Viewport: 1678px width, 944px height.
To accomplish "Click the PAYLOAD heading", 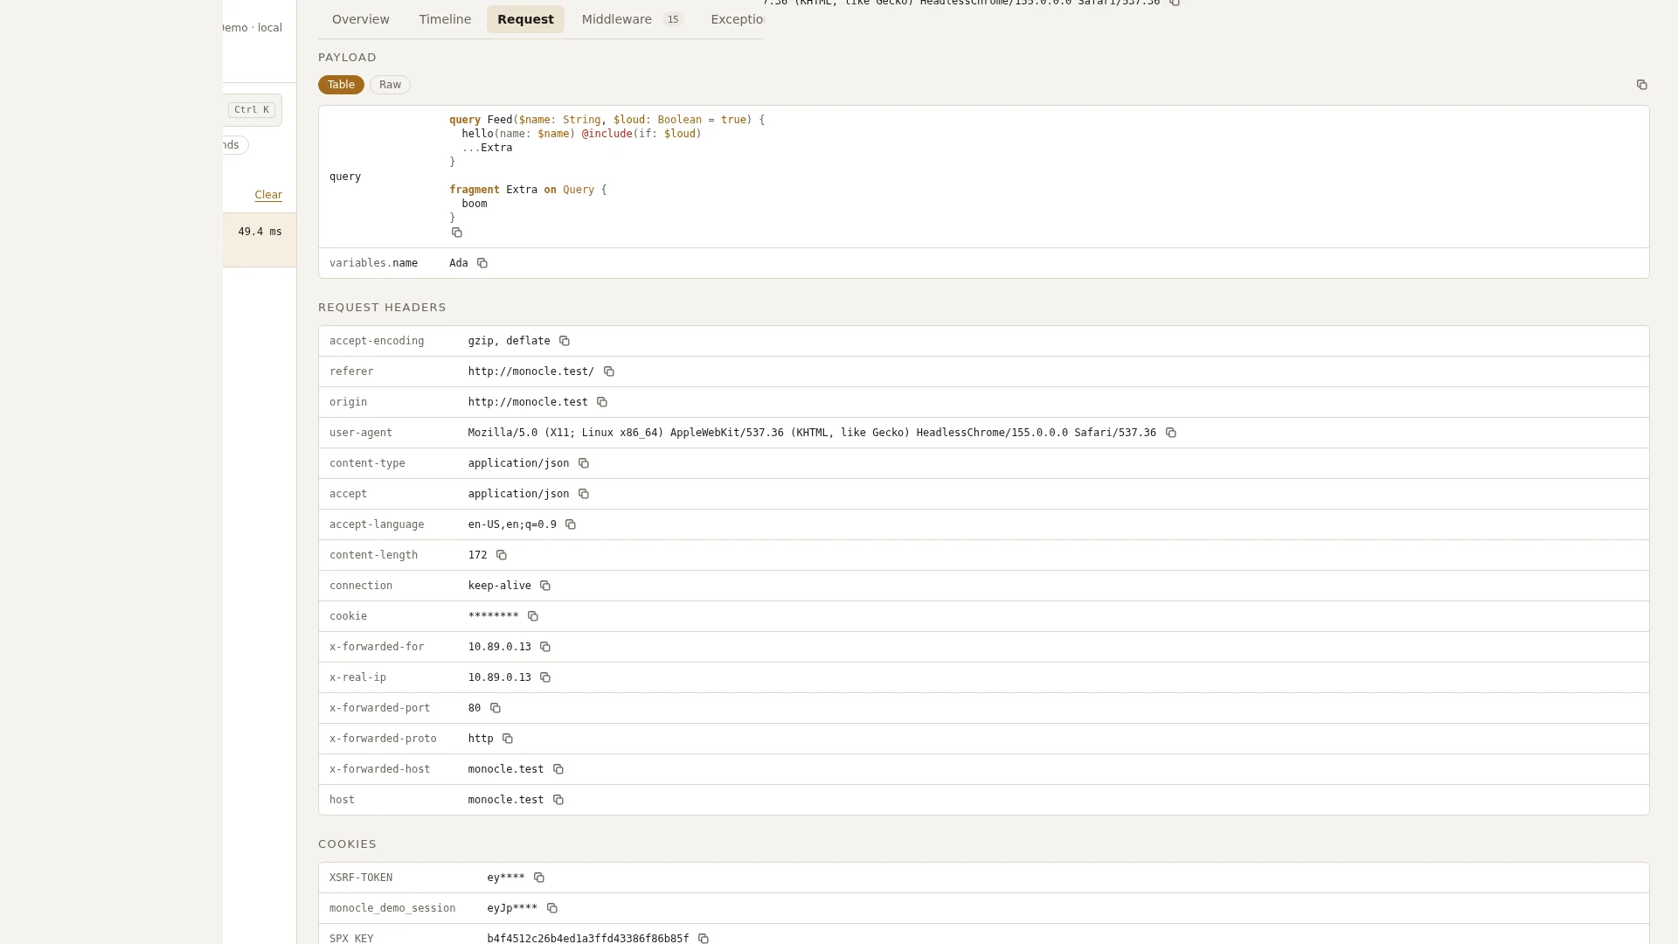I will coord(347,58).
